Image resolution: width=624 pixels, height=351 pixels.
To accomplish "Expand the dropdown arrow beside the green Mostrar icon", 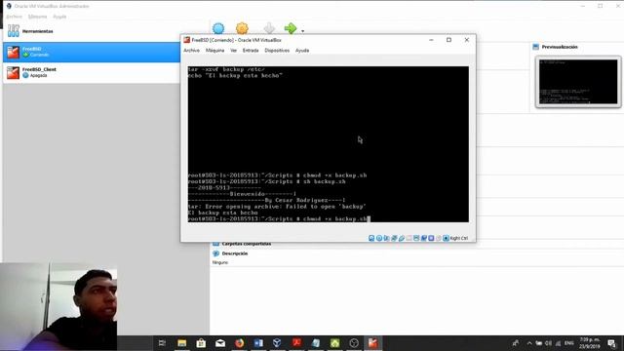I will click(x=303, y=30).
